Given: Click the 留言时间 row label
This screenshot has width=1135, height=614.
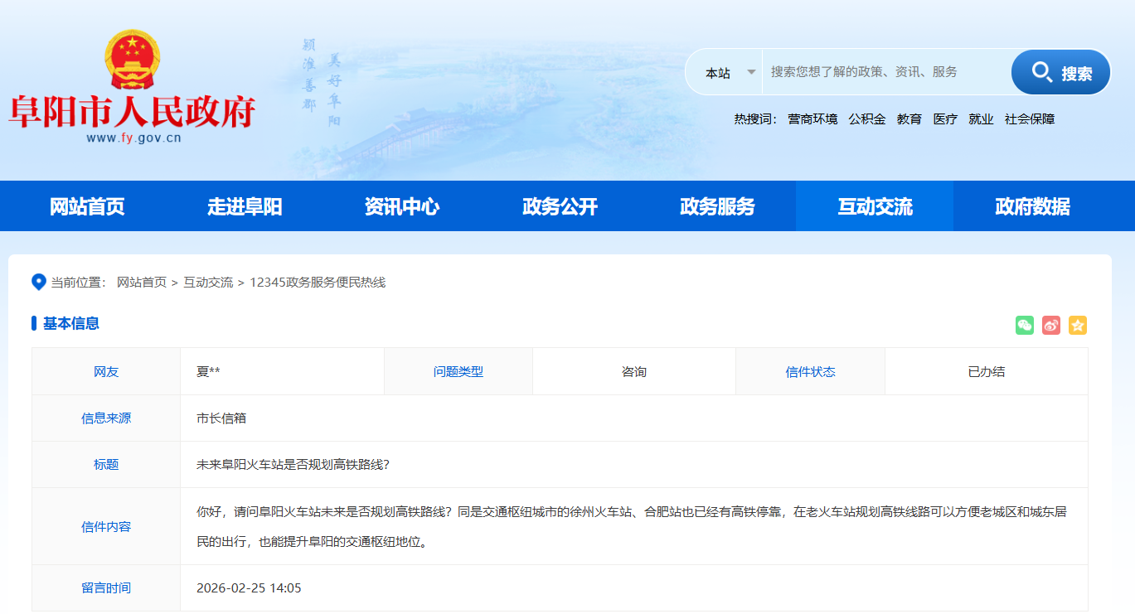Looking at the screenshot, I should click(x=106, y=588).
